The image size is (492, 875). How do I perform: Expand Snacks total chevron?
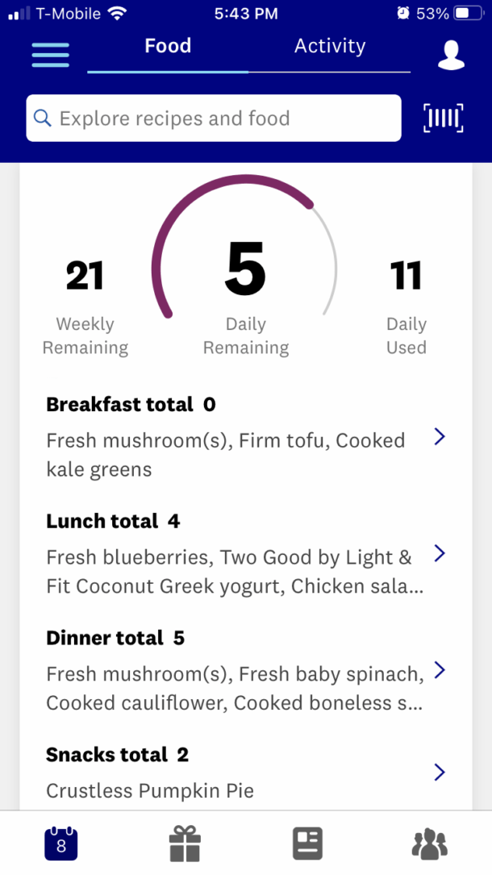[440, 773]
